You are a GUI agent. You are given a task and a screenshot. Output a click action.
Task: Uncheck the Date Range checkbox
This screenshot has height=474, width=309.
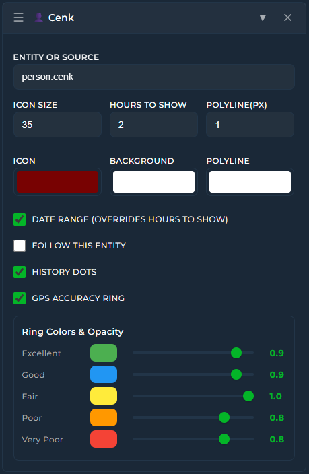[20, 219]
